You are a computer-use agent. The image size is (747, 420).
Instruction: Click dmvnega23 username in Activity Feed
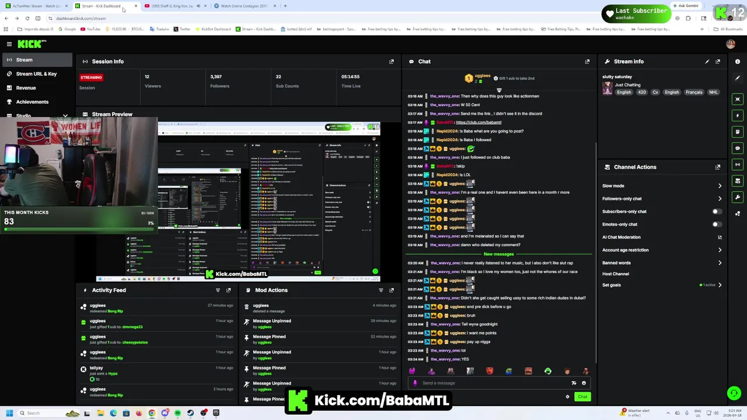132,327
